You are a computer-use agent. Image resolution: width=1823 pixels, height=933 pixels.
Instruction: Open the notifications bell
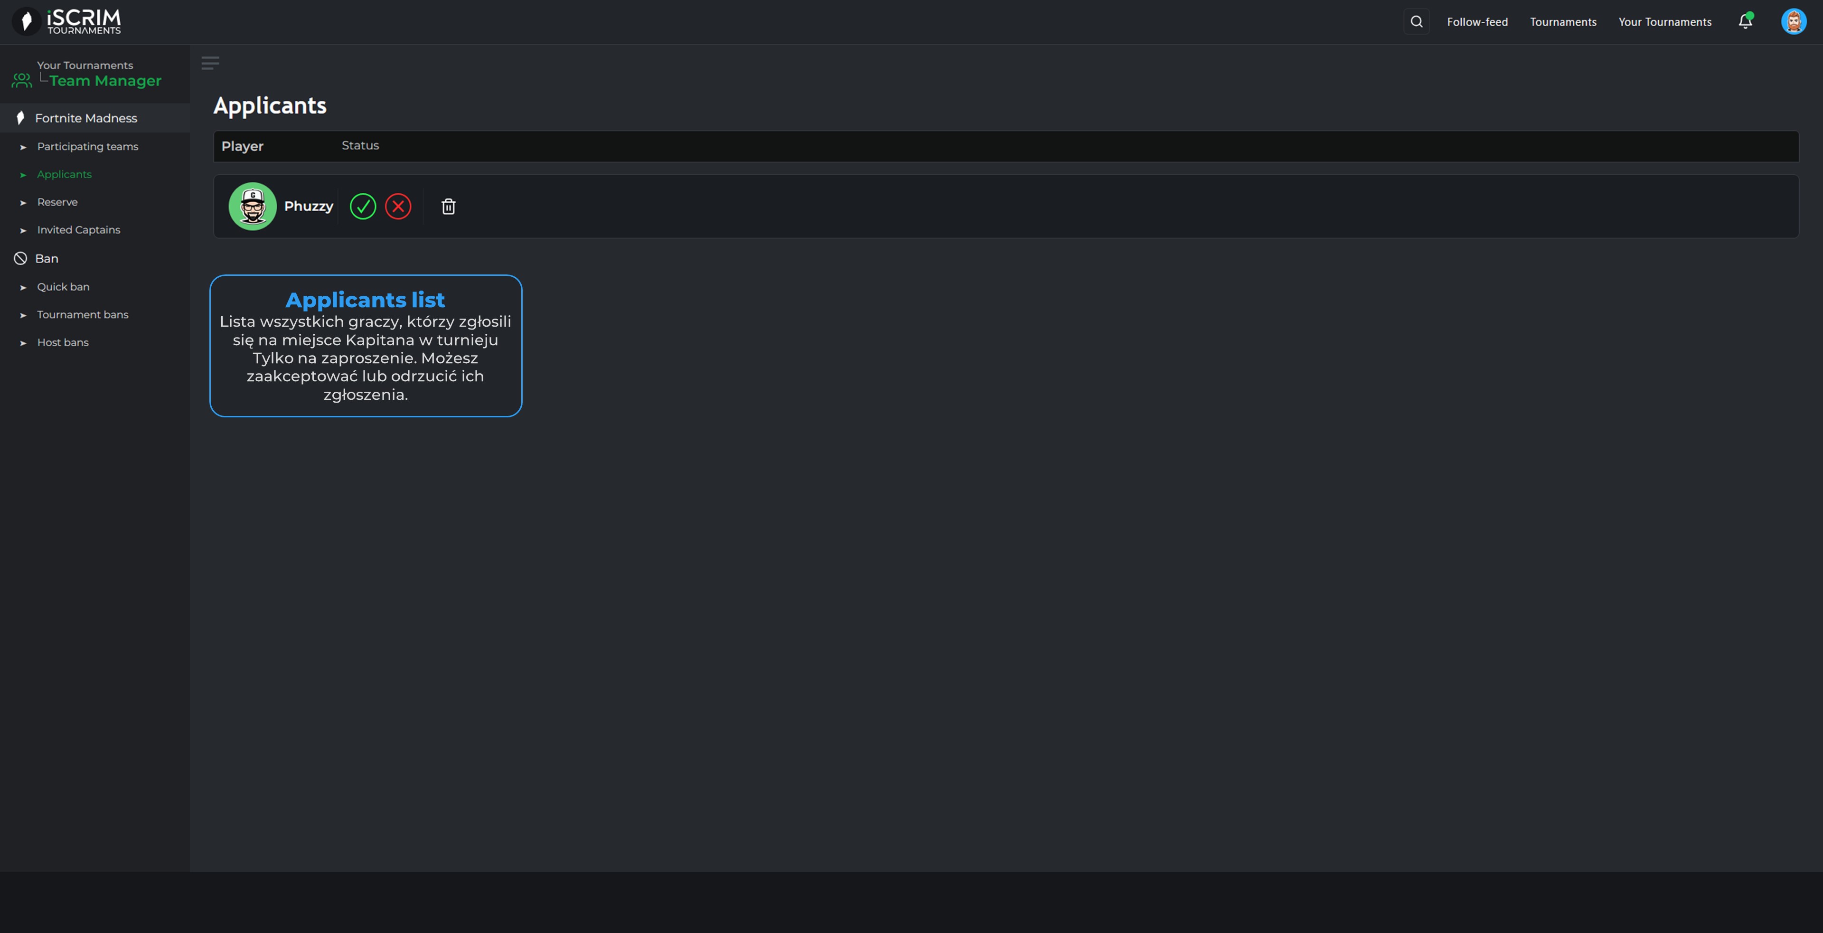1745,22
